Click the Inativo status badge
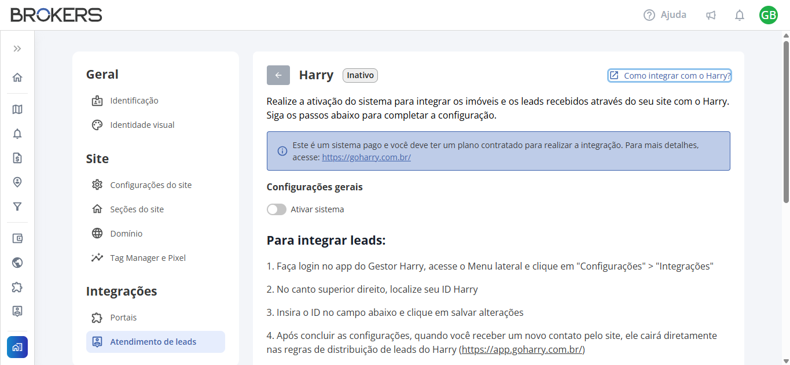790x365 pixels. (360, 75)
